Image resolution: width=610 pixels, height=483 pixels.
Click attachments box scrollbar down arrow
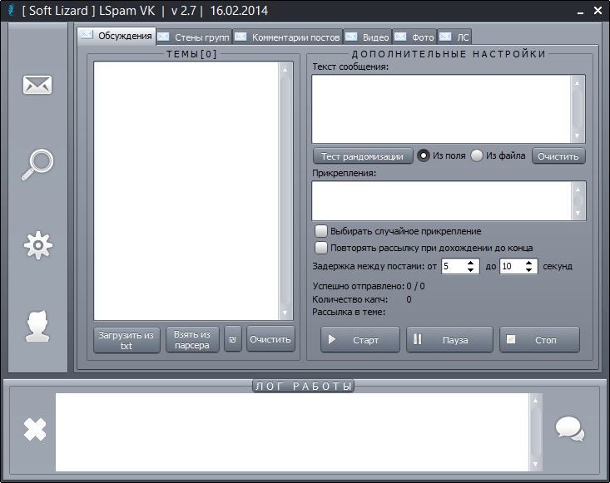pyautogui.click(x=578, y=214)
